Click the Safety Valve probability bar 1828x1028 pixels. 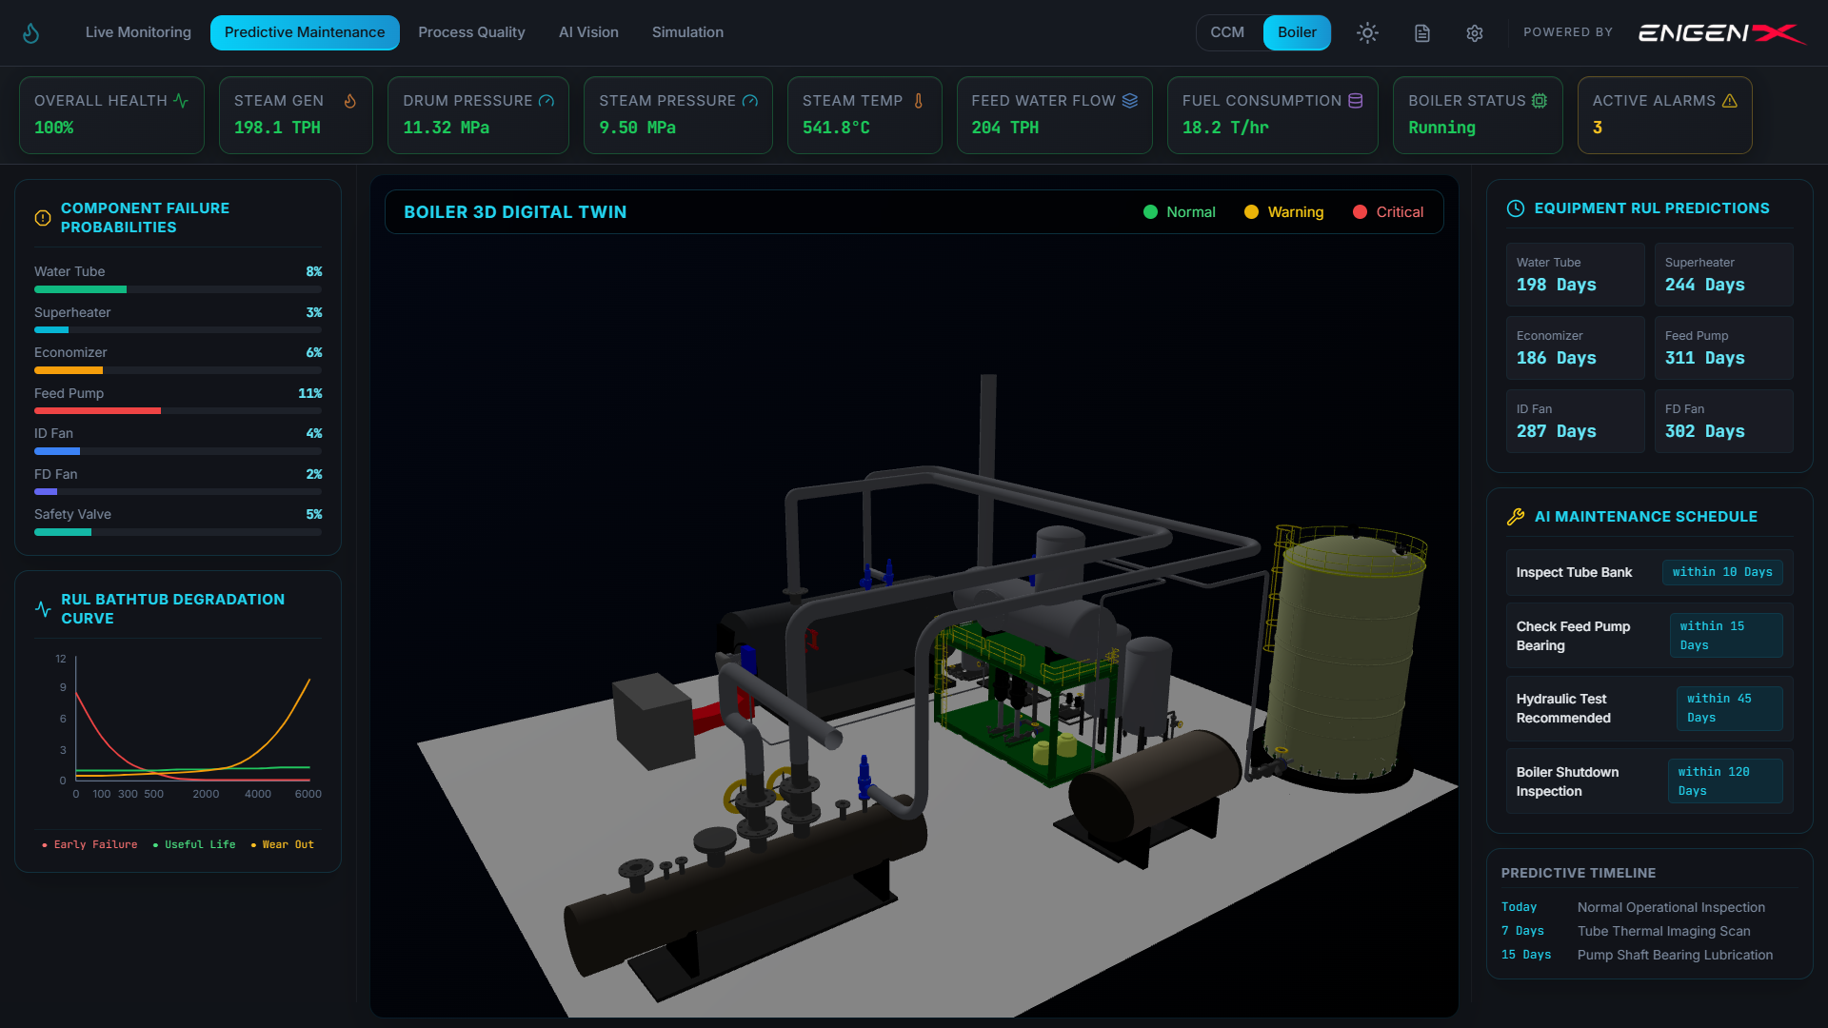pos(178,532)
